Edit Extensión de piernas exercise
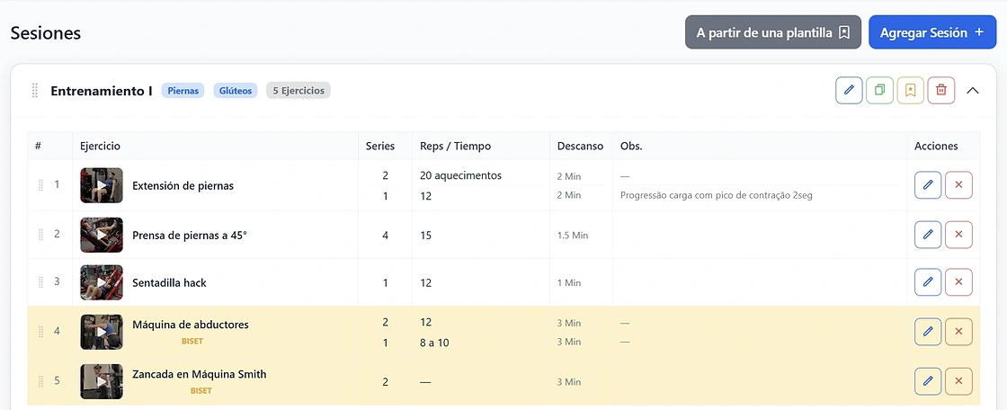Image resolution: width=1007 pixels, height=410 pixels. pos(928,185)
